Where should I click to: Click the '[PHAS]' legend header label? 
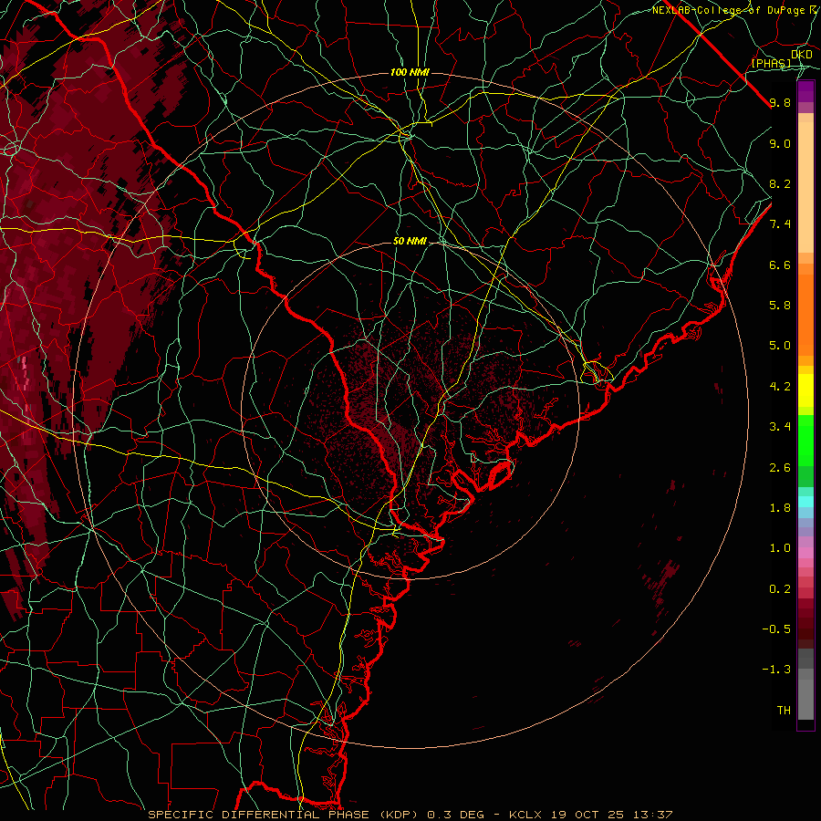771,63
